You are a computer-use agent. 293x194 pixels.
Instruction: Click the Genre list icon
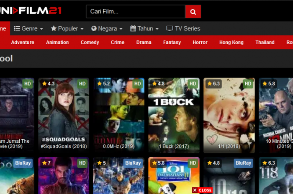pos(17,28)
